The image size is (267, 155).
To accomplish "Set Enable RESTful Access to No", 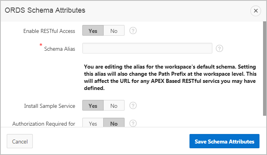I will coord(114,31).
